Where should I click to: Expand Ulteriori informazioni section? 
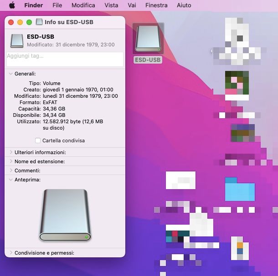pos(11,152)
